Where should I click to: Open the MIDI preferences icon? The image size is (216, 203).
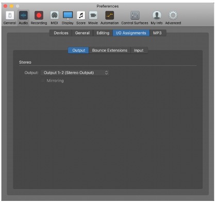[x=54, y=16]
